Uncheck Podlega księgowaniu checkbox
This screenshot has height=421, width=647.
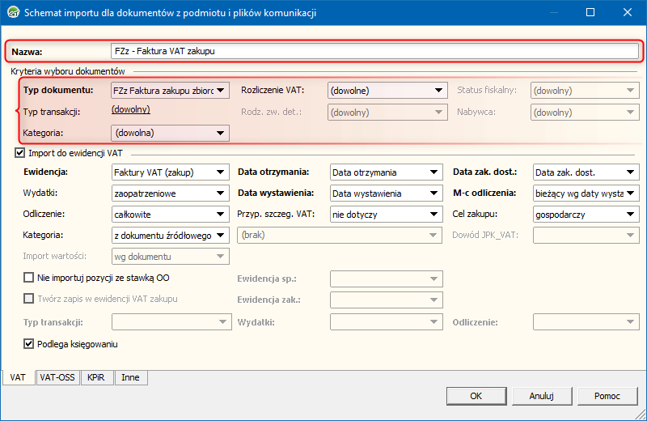(x=29, y=344)
